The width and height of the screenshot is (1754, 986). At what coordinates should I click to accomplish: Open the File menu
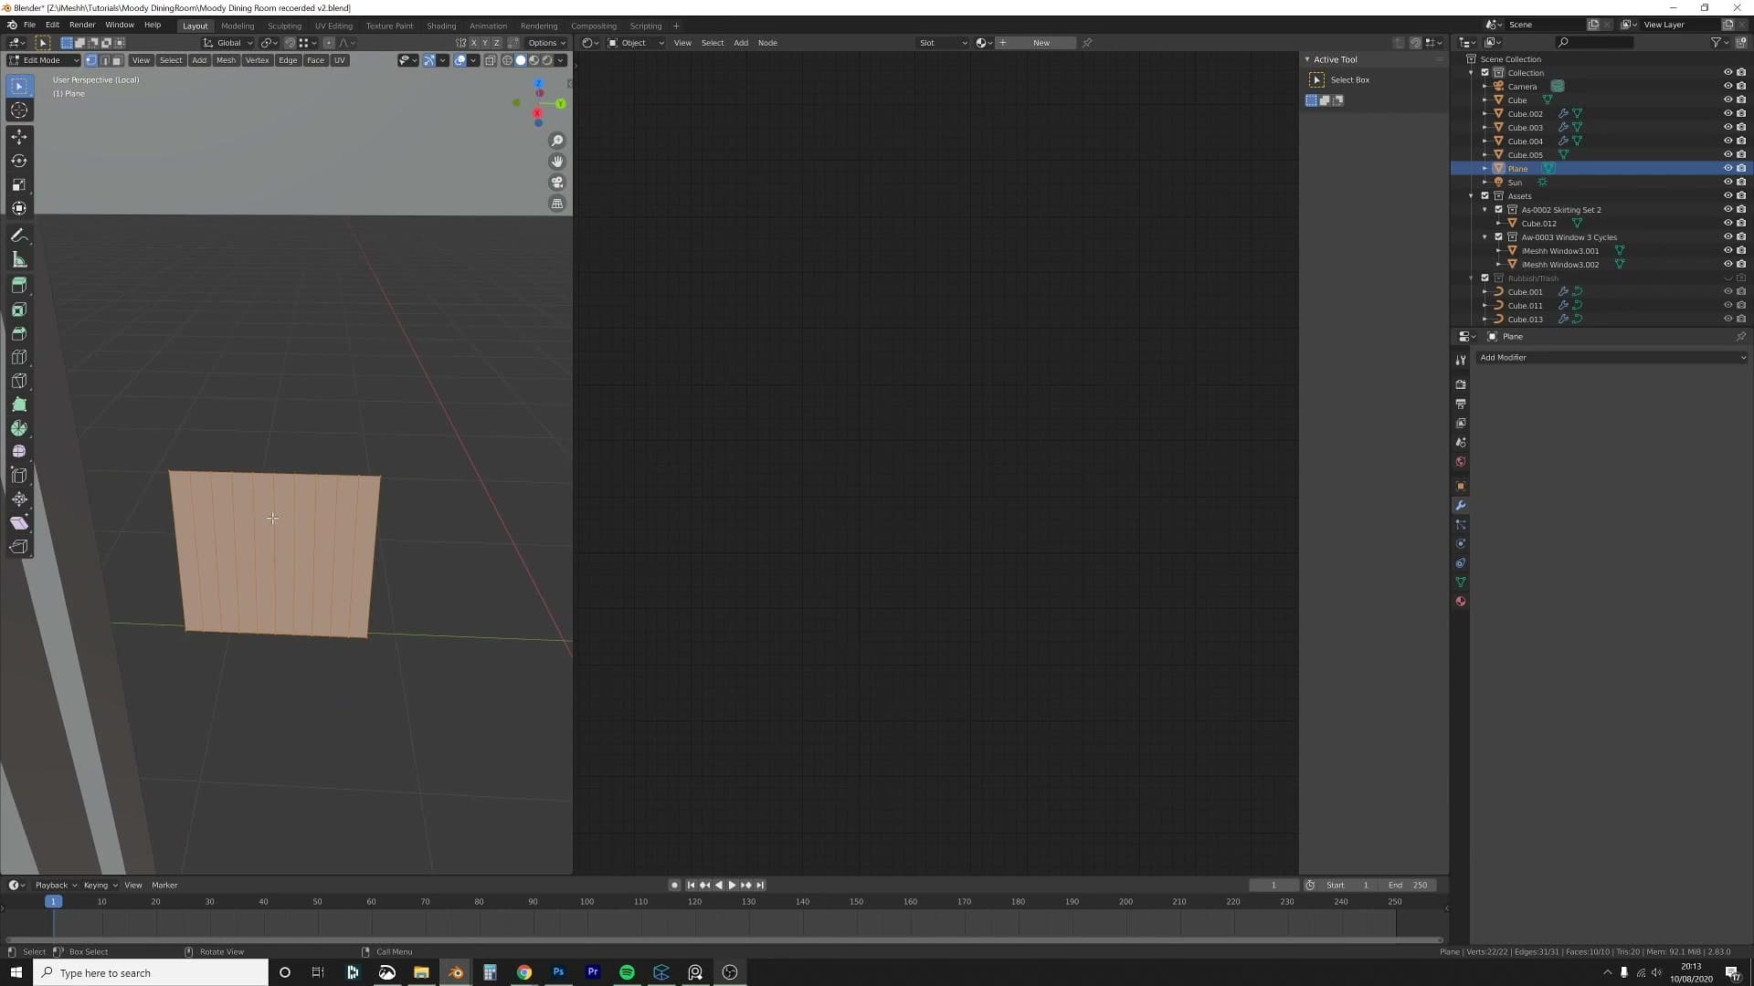(29, 25)
